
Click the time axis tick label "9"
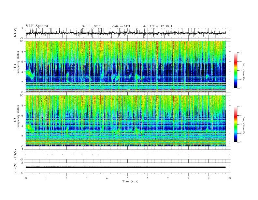(x=208, y=178)
